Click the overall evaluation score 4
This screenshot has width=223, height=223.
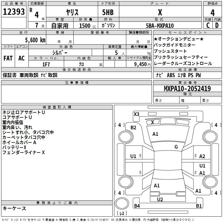click(x=212, y=12)
